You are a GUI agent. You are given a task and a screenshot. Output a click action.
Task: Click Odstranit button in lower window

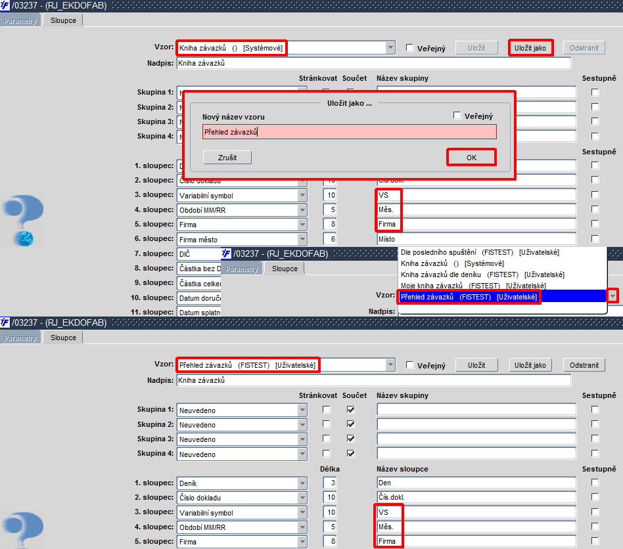click(584, 365)
